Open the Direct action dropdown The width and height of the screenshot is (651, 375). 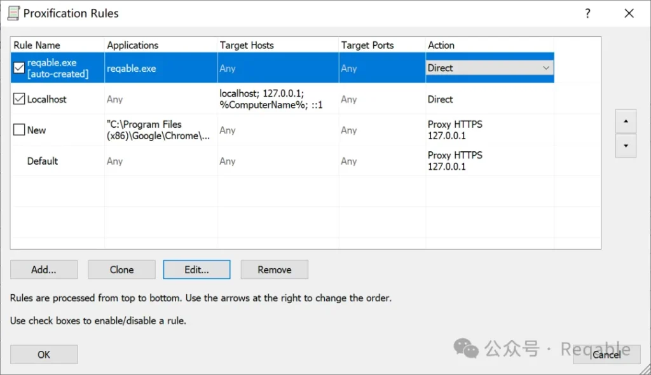click(x=545, y=68)
